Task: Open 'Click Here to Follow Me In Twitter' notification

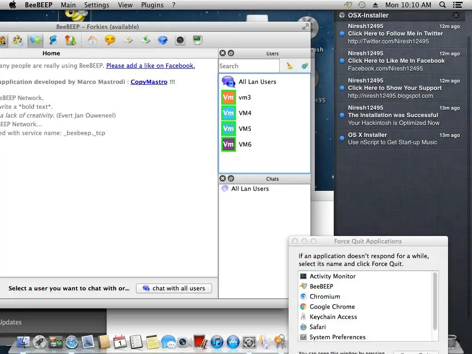Action: [400, 34]
